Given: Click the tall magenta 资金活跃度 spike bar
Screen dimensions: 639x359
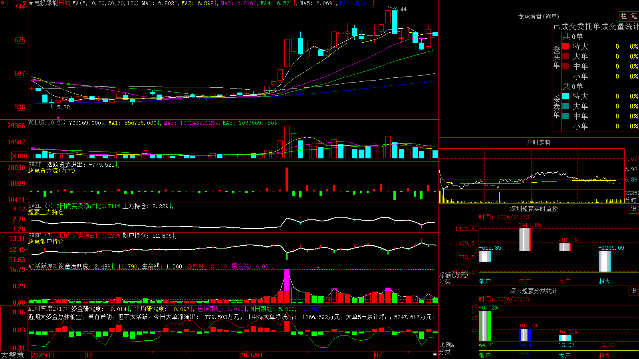Looking at the screenshot, I should (x=287, y=280).
